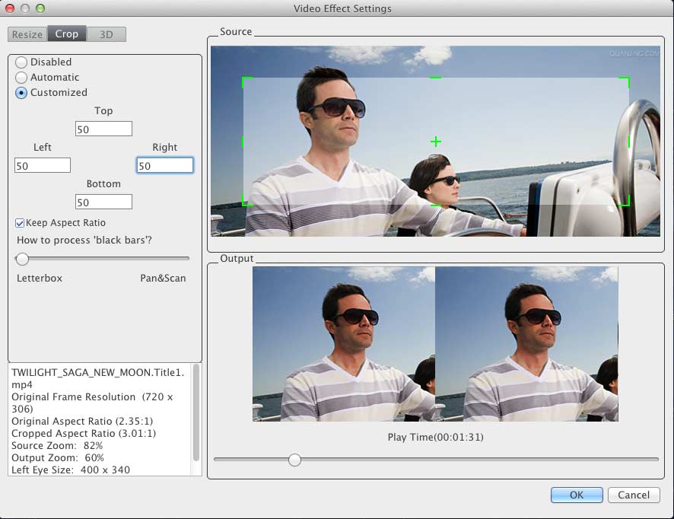Click the 'Left Eye Size: 400 x 340' line

pos(71,470)
